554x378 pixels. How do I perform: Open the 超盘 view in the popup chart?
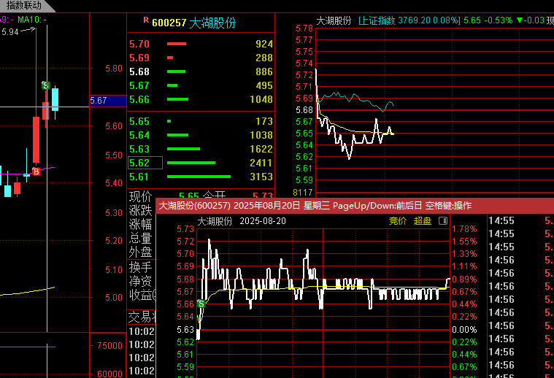click(x=423, y=221)
